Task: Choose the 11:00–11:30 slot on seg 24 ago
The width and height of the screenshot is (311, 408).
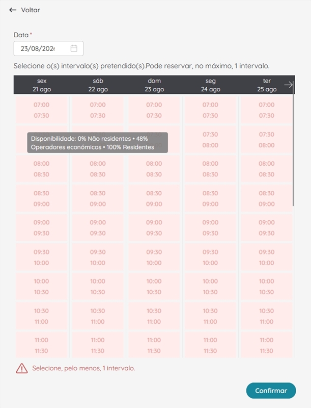Action: [210, 345]
